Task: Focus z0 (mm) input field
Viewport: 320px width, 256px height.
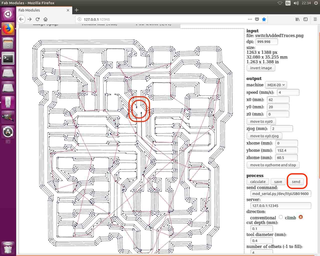Action: tap(278, 114)
